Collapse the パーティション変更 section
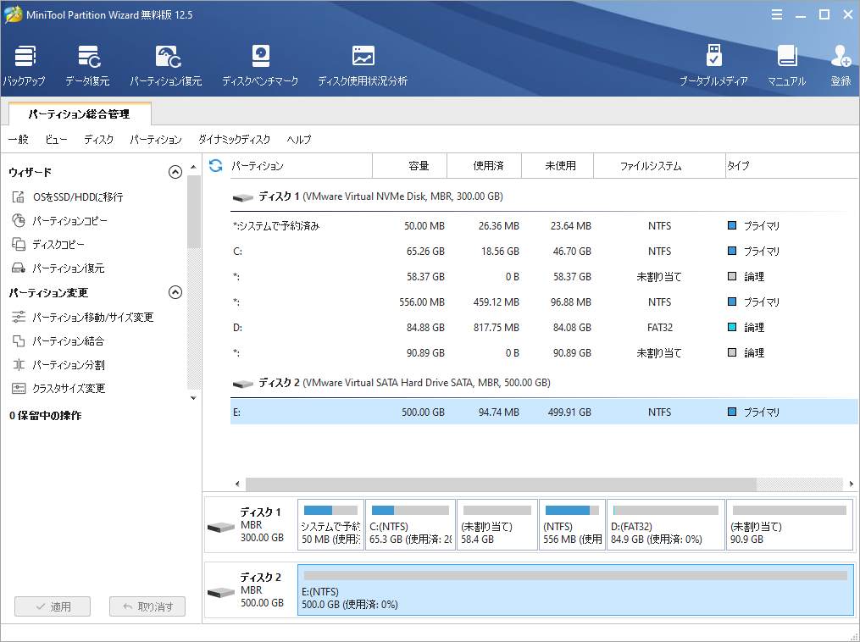The height and width of the screenshot is (642, 860). [175, 292]
